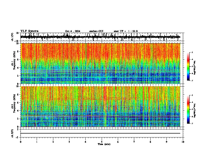206x159 pixels.
Task: Click the "ch.3(V)" axis label
Action: tap(12, 134)
